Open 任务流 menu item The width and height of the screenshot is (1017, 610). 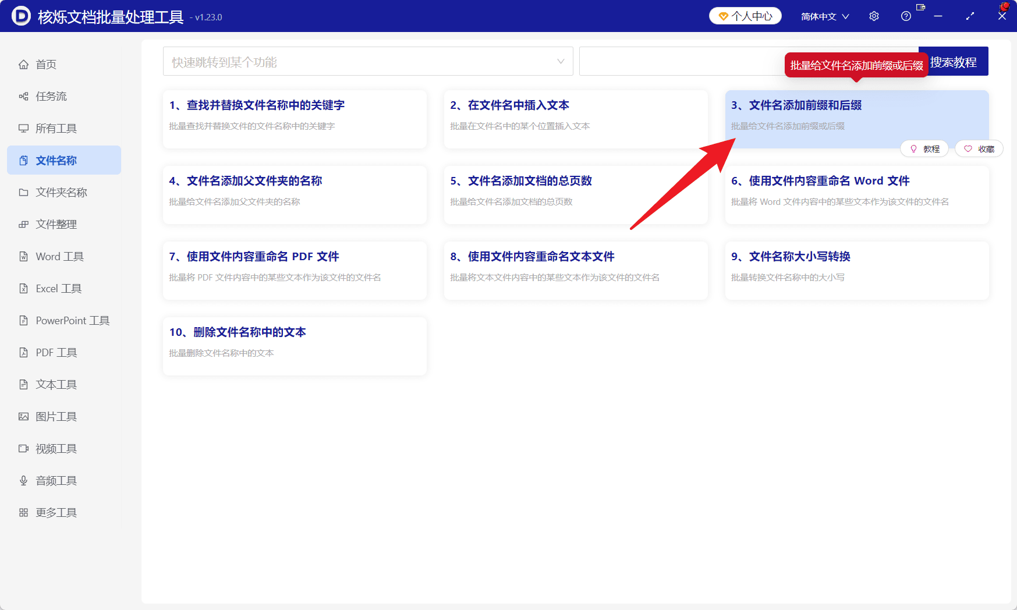pos(64,96)
